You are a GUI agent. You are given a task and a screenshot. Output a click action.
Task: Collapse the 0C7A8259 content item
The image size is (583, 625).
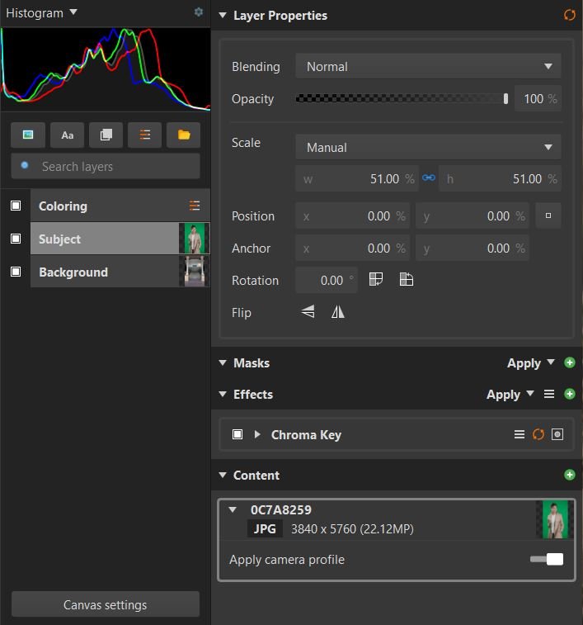pyautogui.click(x=233, y=509)
